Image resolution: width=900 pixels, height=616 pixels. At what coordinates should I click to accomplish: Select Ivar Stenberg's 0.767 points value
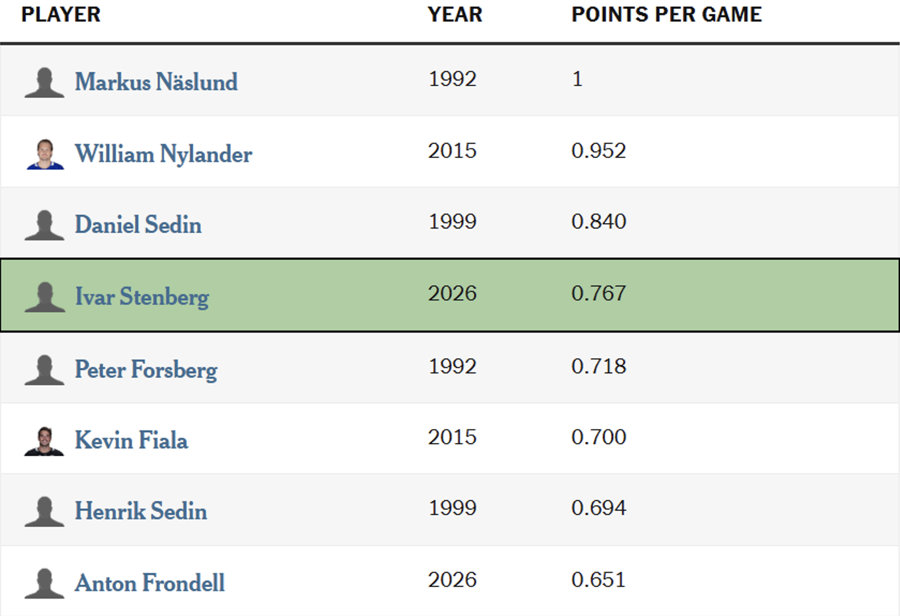point(599,294)
